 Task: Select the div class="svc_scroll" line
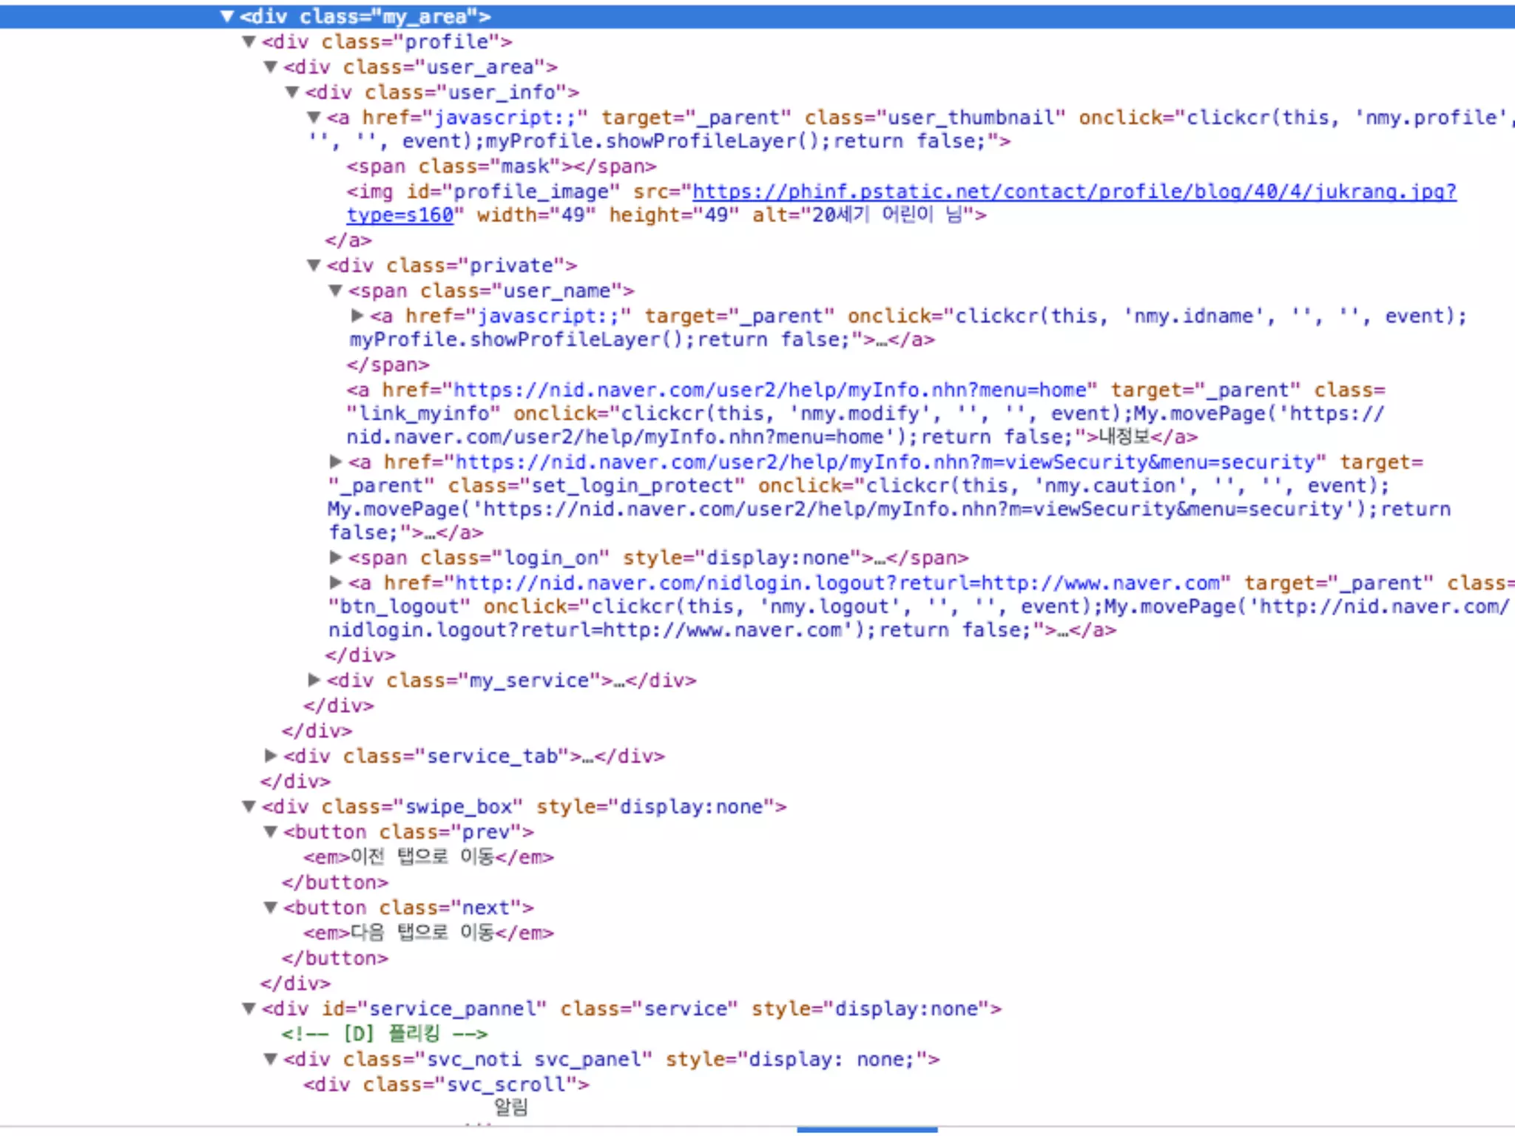[446, 1084]
